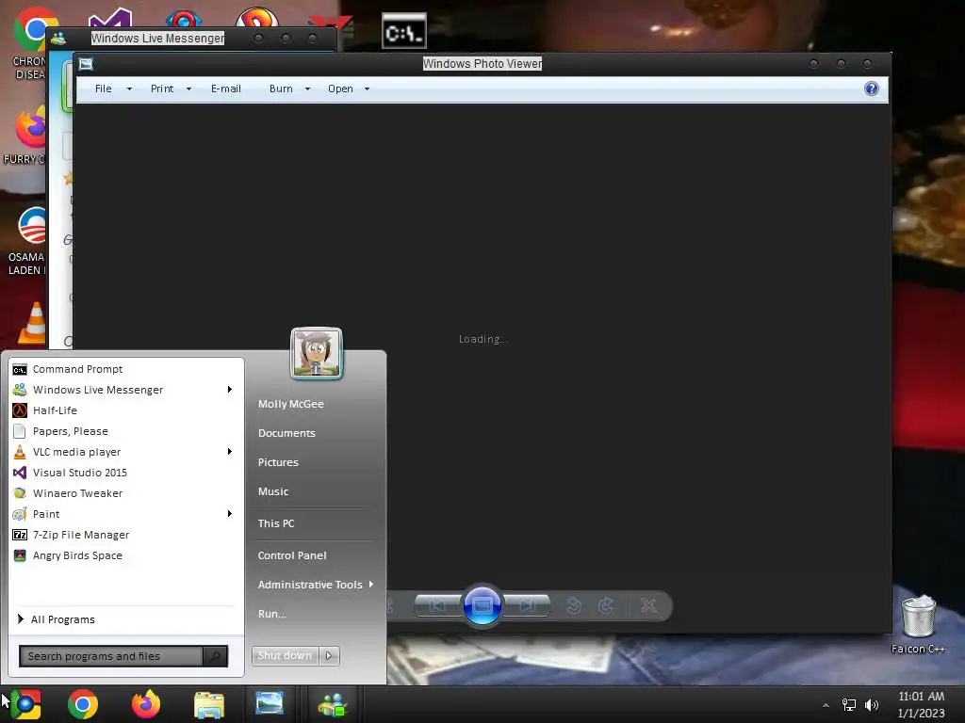Switch to Windows Live Messenger taskbar button
The image size is (965, 723).
point(333,704)
